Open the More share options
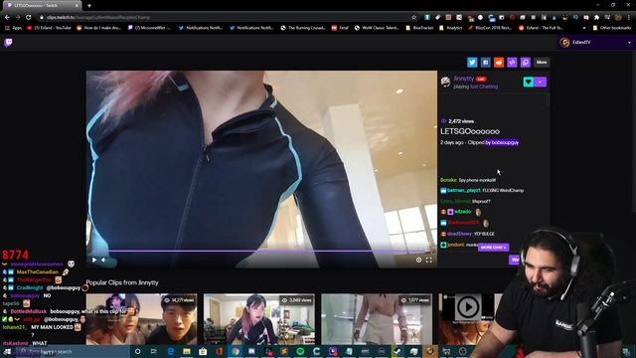Viewport: 636px width, 358px height. point(542,62)
